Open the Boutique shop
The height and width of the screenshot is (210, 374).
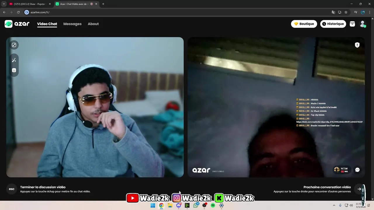pyautogui.click(x=304, y=24)
